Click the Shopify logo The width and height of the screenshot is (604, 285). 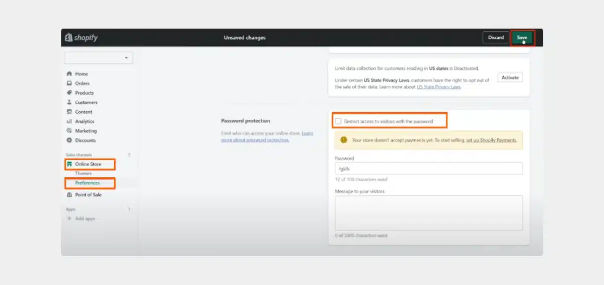(x=81, y=38)
